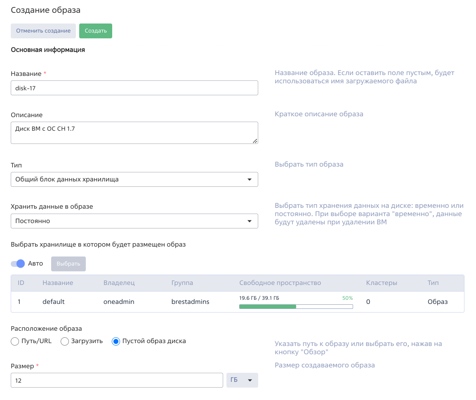Sort by the ID column header
The width and height of the screenshot is (476, 400).
(21, 283)
